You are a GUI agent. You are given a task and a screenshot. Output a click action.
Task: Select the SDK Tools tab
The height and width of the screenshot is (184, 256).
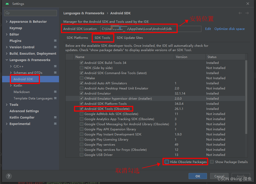(102, 38)
